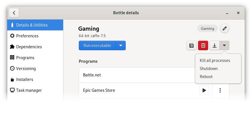Collapse the power options dropdown arrow

(x=224, y=45)
